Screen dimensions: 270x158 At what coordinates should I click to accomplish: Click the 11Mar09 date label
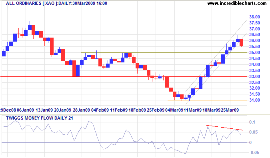point(192,110)
